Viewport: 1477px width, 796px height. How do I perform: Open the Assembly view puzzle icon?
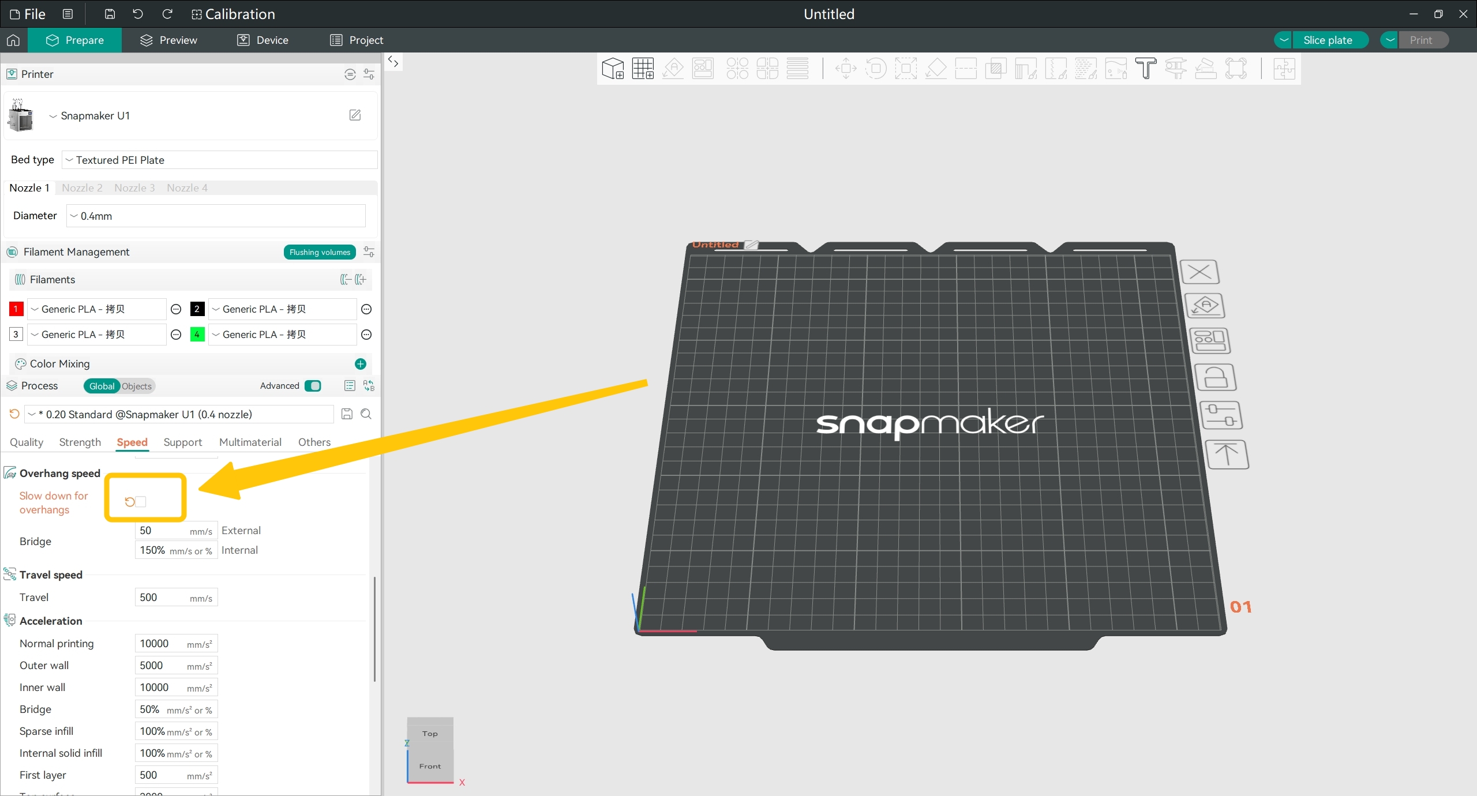[x=1284, y=69]
